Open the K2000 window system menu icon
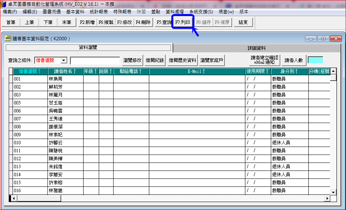The width and height of the screenshot is (346, 210). tap(8, 39)
